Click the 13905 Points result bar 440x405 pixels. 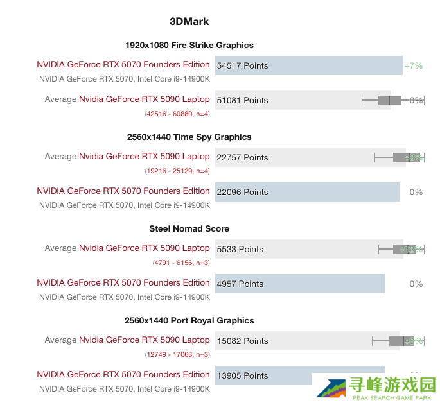click(x=300, y=375)
